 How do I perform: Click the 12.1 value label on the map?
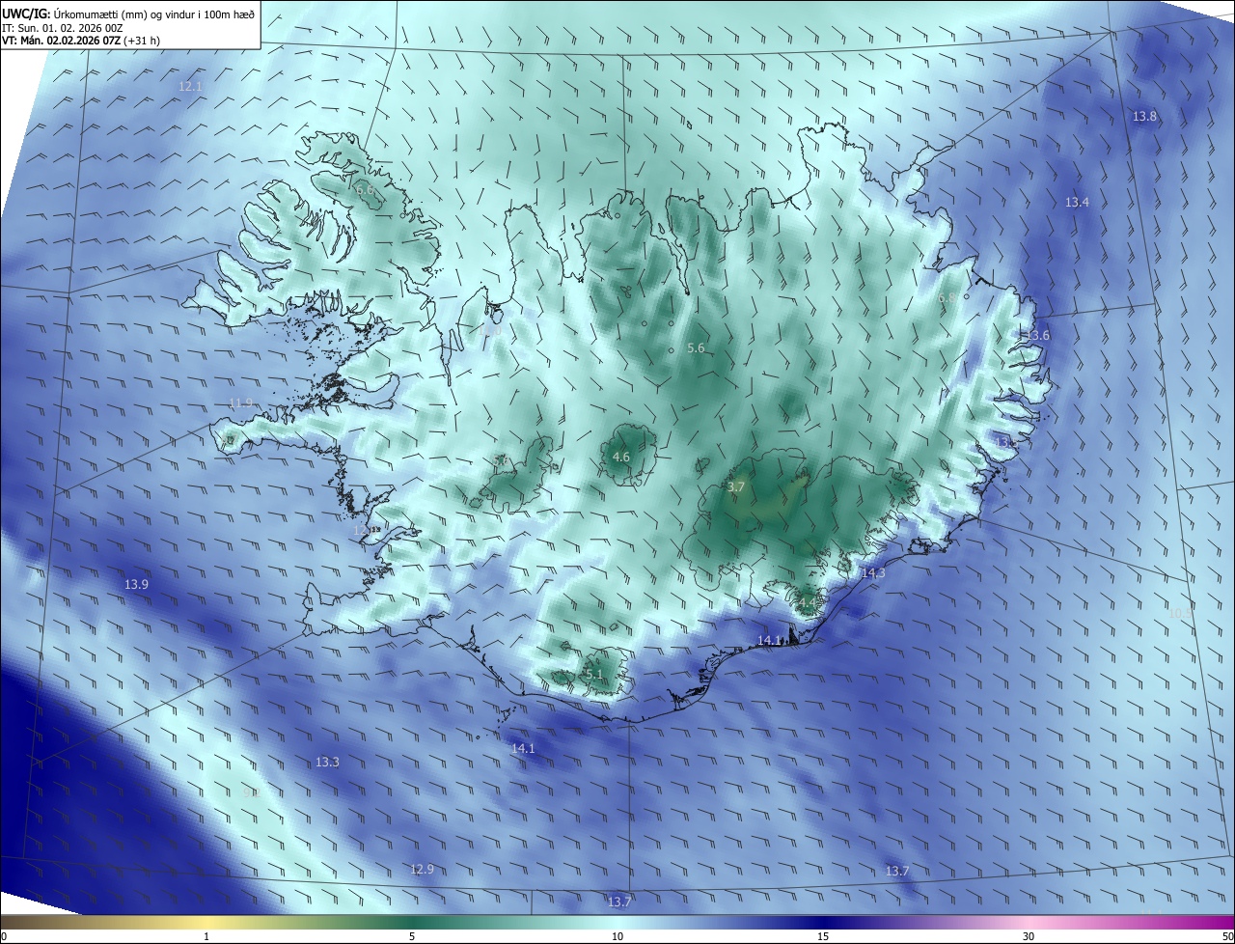(190, 87)
